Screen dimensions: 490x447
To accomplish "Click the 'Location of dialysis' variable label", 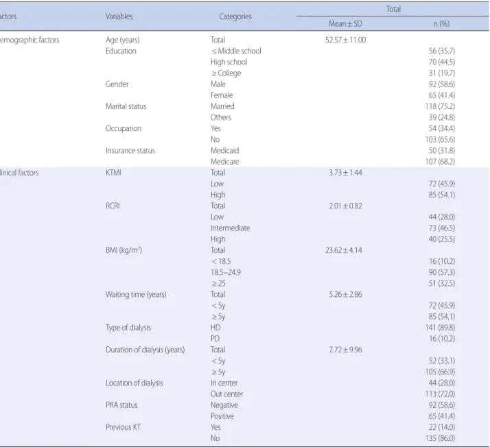I will [134, 383].
